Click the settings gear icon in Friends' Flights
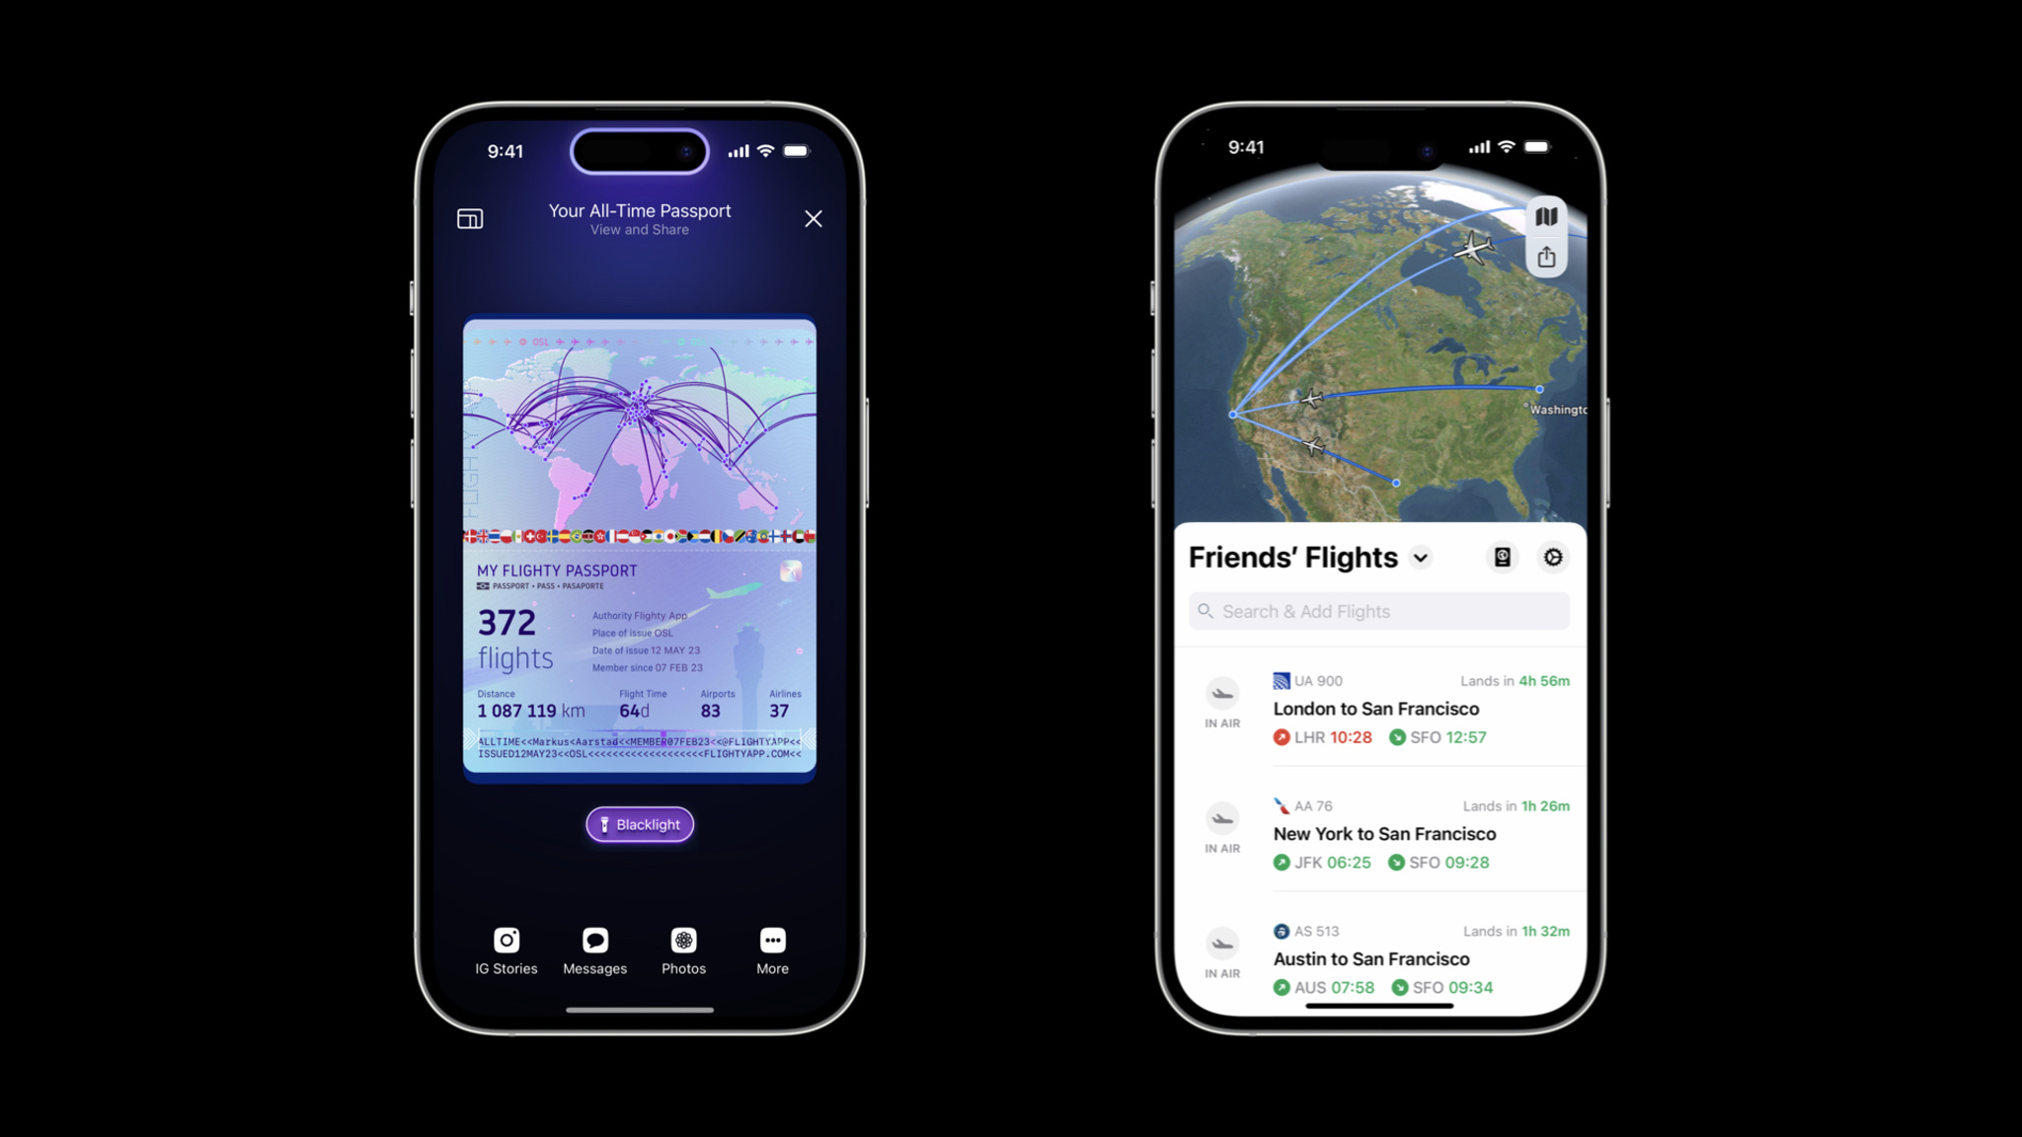 [1553, 557]
